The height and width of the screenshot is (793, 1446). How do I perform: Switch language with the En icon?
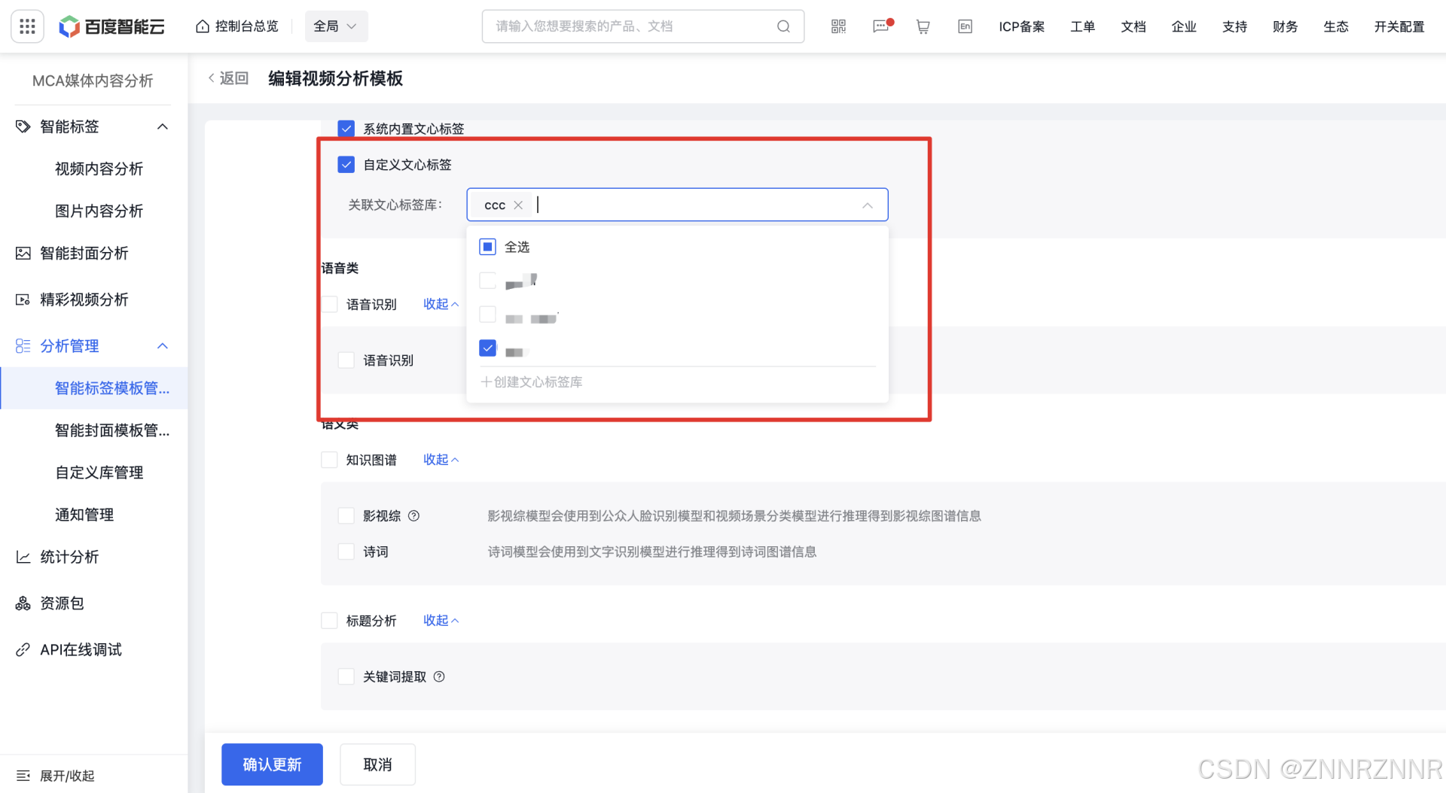point(965,26)
